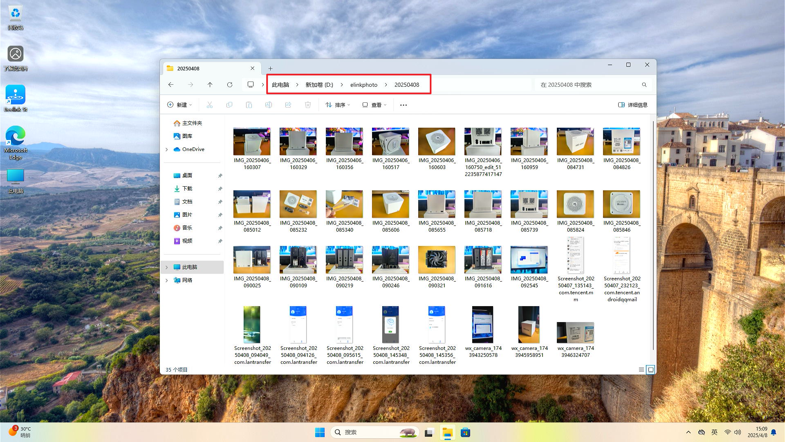Toggle the Details pane (详细信息) button
Viewport: 785px width, 442px height.
(x=632, y=105)
